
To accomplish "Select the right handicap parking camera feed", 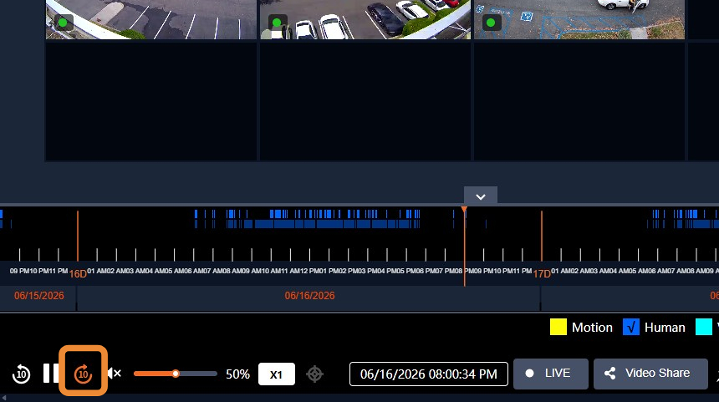I will (579, 19).
